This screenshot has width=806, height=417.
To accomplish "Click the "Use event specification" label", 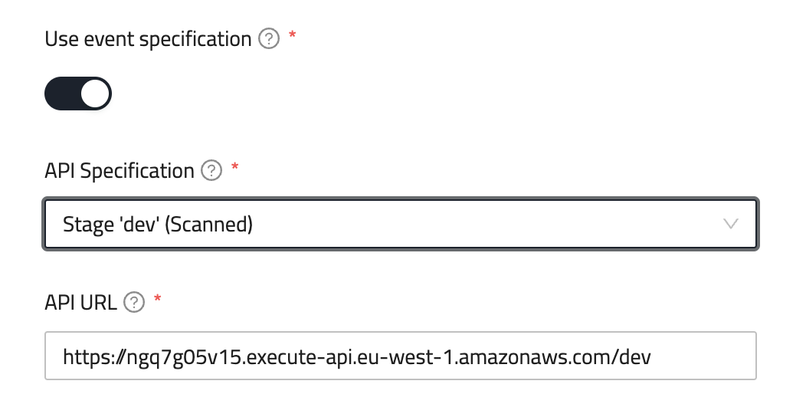I will (x=148, y=39).
